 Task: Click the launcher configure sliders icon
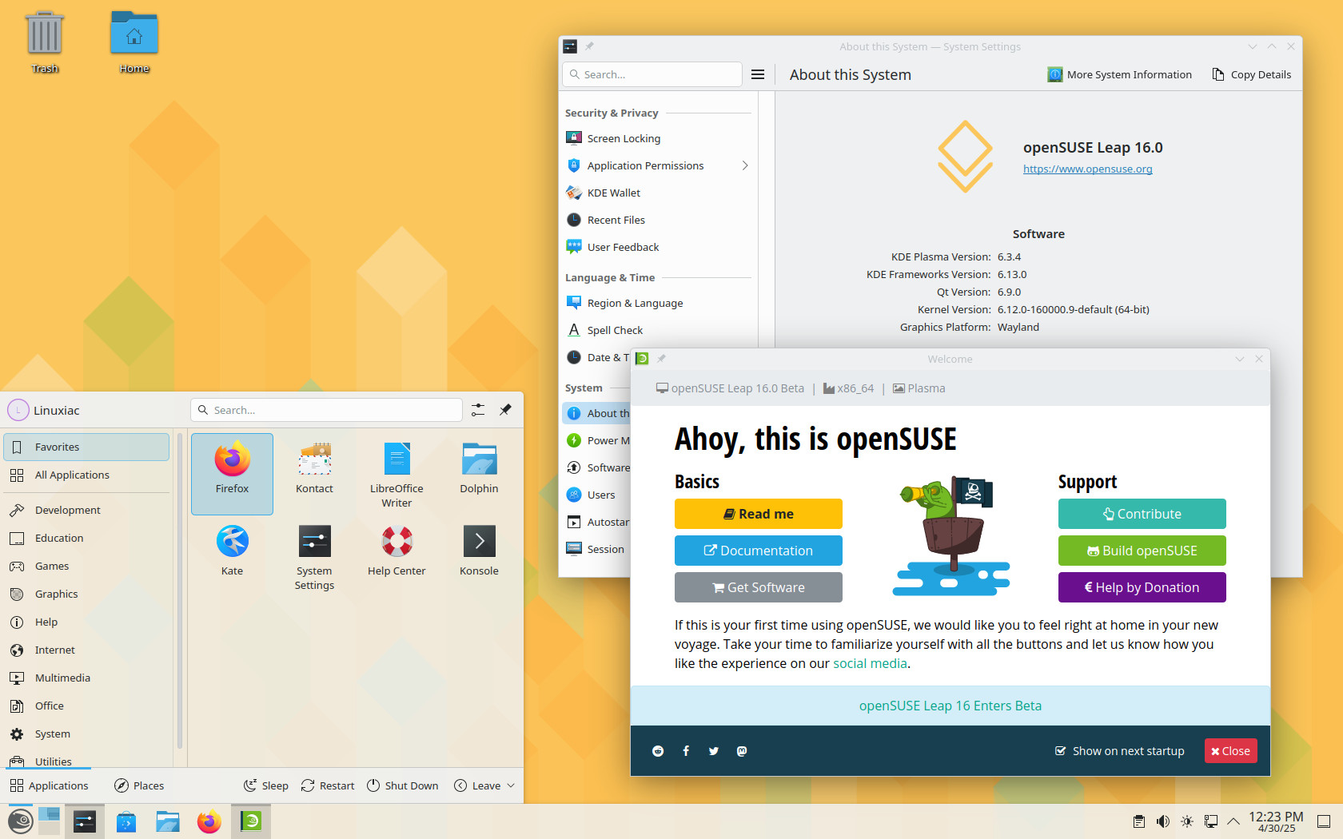pos(478,410)
